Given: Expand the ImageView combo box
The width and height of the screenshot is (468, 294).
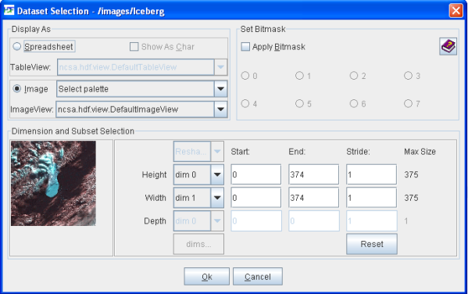Looking at the screenshot, I should tap(141, 109).
